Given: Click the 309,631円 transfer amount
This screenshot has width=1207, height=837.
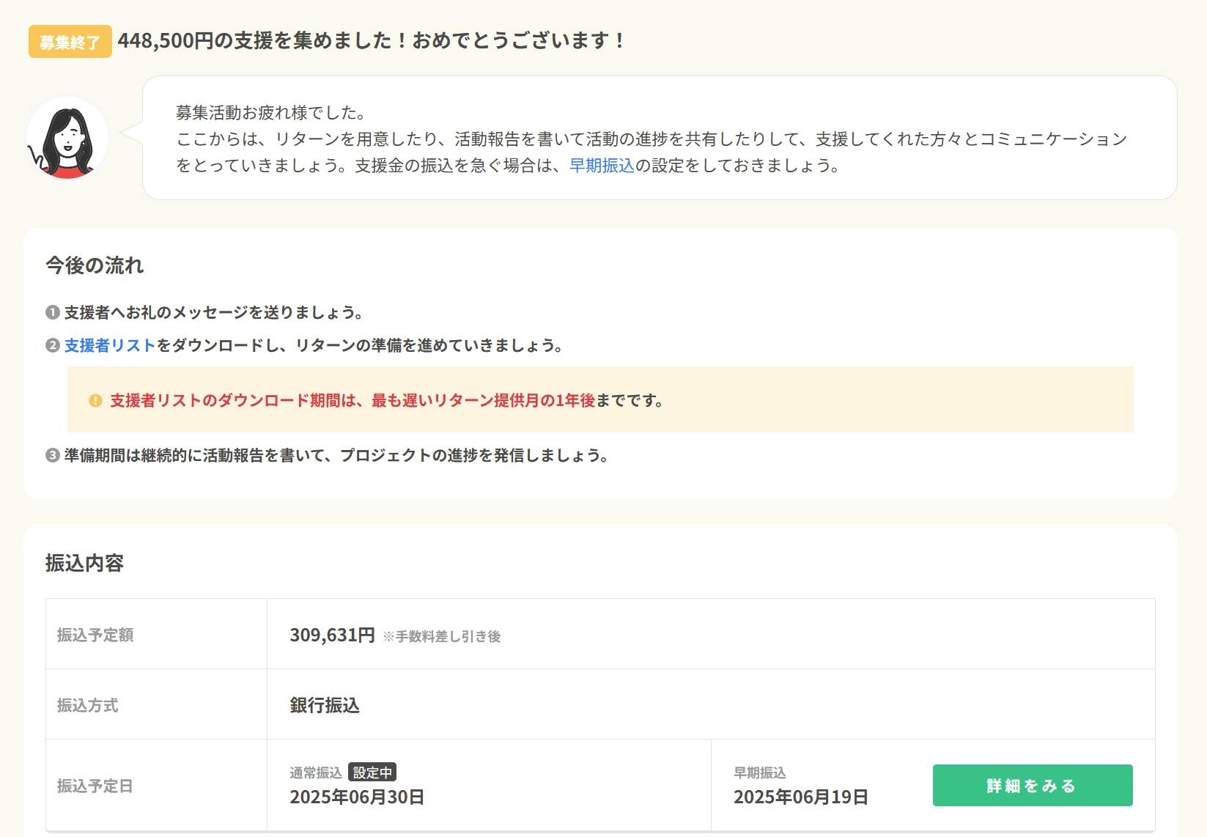Looking at the screenshot, I should (332, 635).
